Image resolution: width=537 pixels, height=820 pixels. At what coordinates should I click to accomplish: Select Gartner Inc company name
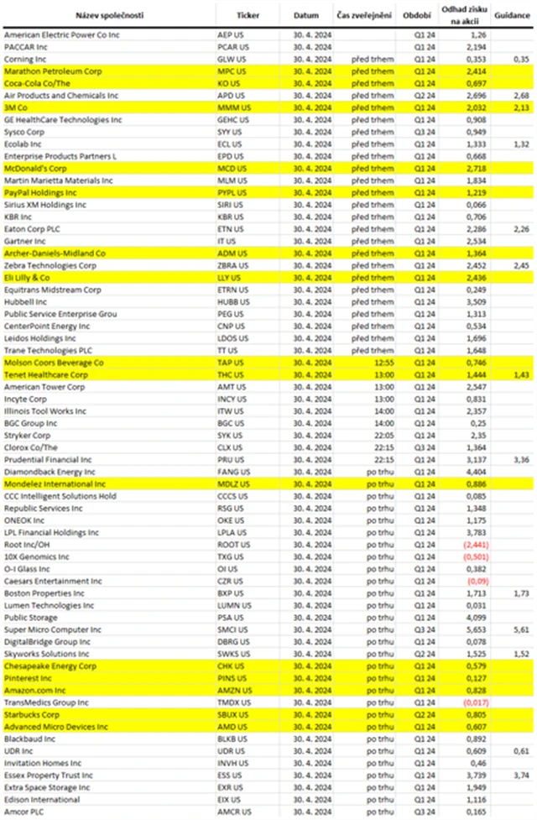click(x=24, y=241)
